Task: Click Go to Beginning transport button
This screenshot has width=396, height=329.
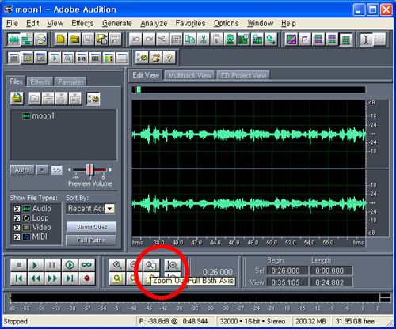Action: [19, 278]
